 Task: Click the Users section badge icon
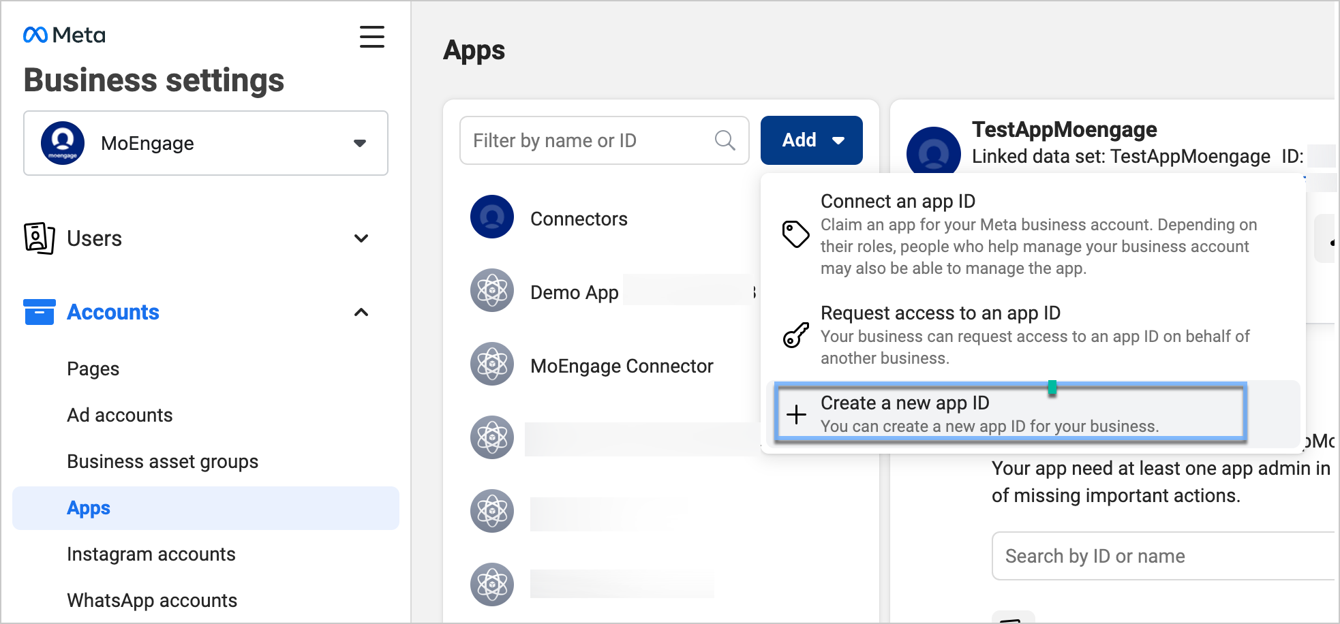39,238
